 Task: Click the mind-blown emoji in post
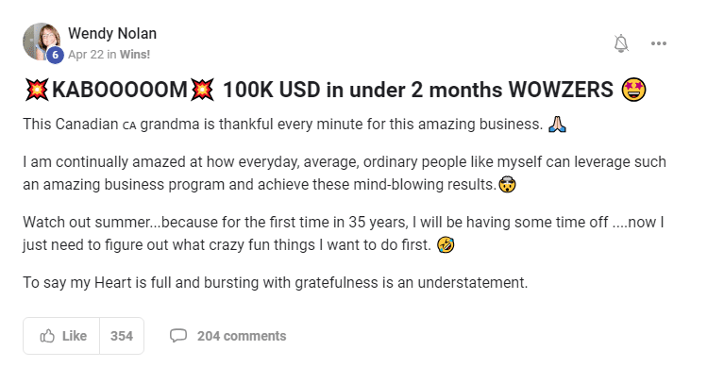[x=508, y=184]
